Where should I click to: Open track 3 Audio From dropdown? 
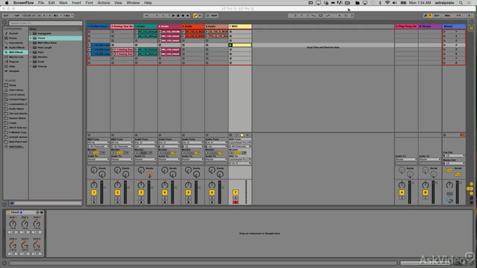(x=145, y=143)
